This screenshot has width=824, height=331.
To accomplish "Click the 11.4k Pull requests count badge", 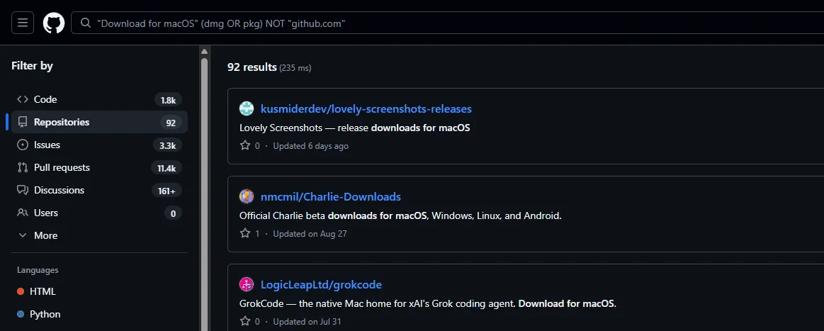I will pyautogui.click(x=166, y=168).
